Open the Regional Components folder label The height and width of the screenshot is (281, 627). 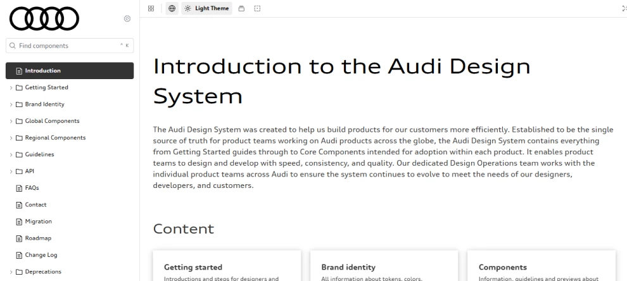click(x=55, y=138)
